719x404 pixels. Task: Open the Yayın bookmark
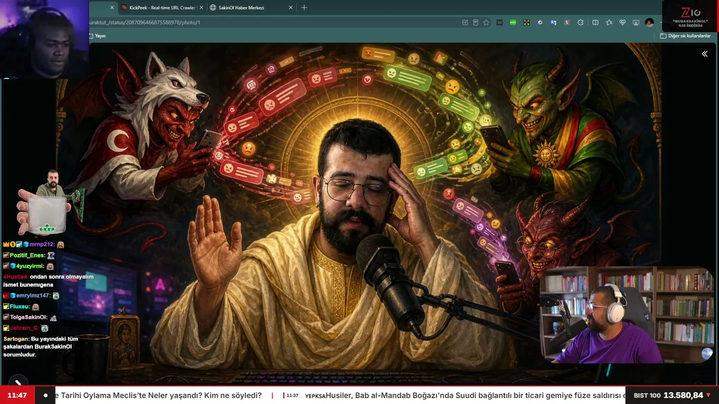point(97,36)
